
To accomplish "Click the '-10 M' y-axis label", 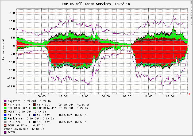I will (11, 62).
